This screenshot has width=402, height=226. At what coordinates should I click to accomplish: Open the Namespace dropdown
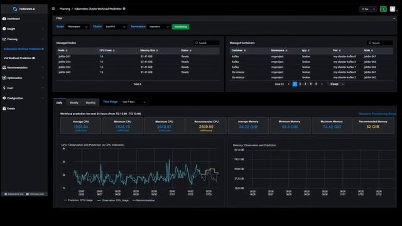(x=159, y=26)
